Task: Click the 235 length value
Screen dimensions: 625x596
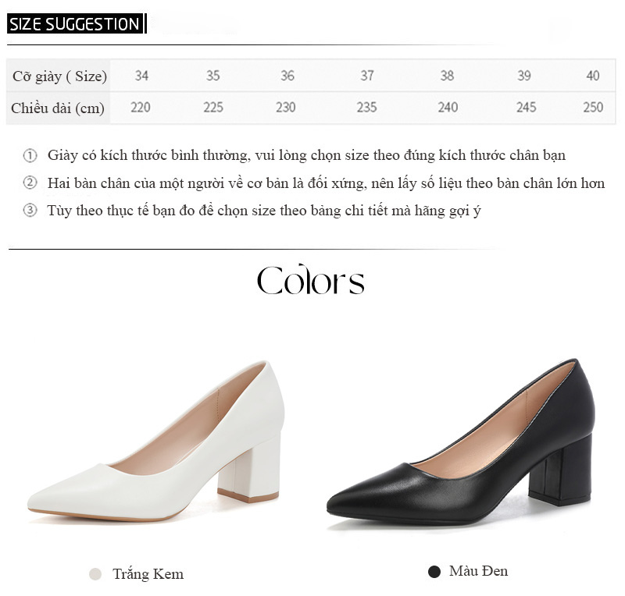Action: tap(366, 107)
